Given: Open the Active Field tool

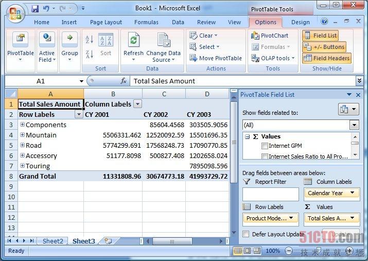Looking at the screenshot, I should click(x=47, y=47).
